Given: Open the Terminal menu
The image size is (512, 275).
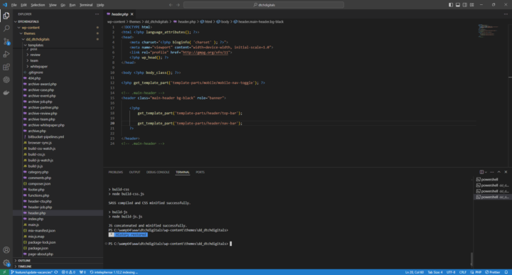Looking at the screenshot, I should coord(86,5).
